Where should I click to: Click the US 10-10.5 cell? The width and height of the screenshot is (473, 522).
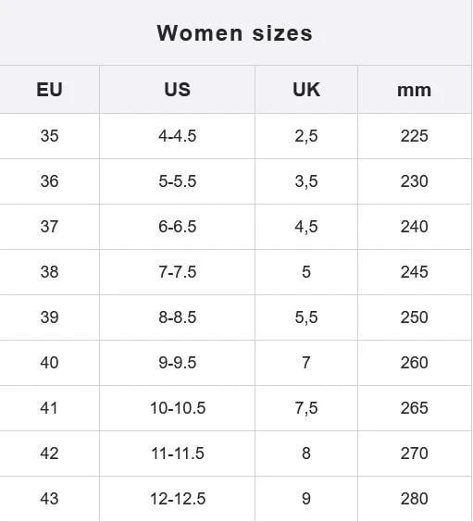178,408
